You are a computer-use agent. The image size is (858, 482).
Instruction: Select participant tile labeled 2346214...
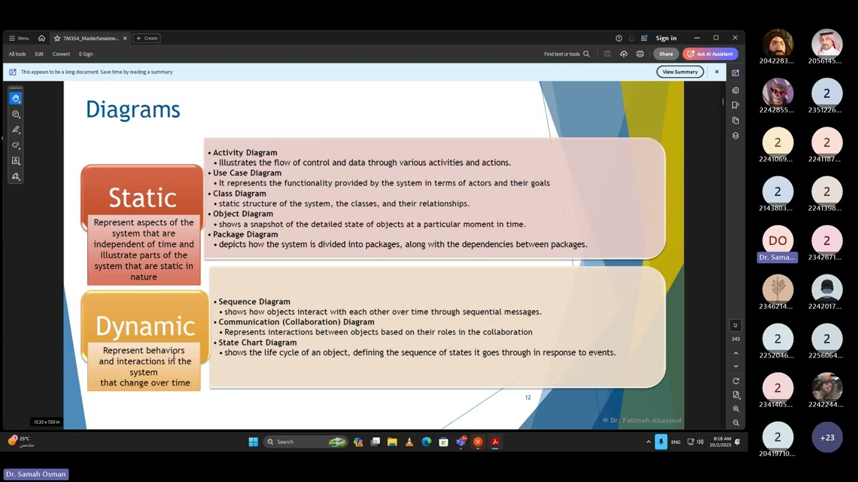778,293
